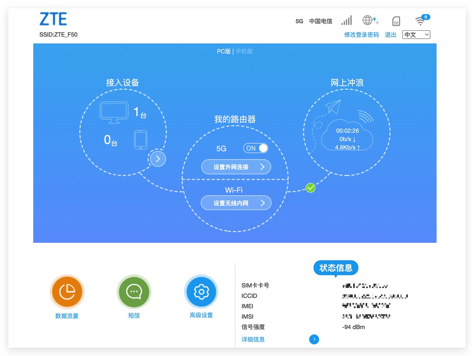Open the 中文 language dropdown
Viewport: 474px width, 356px height.
[416, 35]
